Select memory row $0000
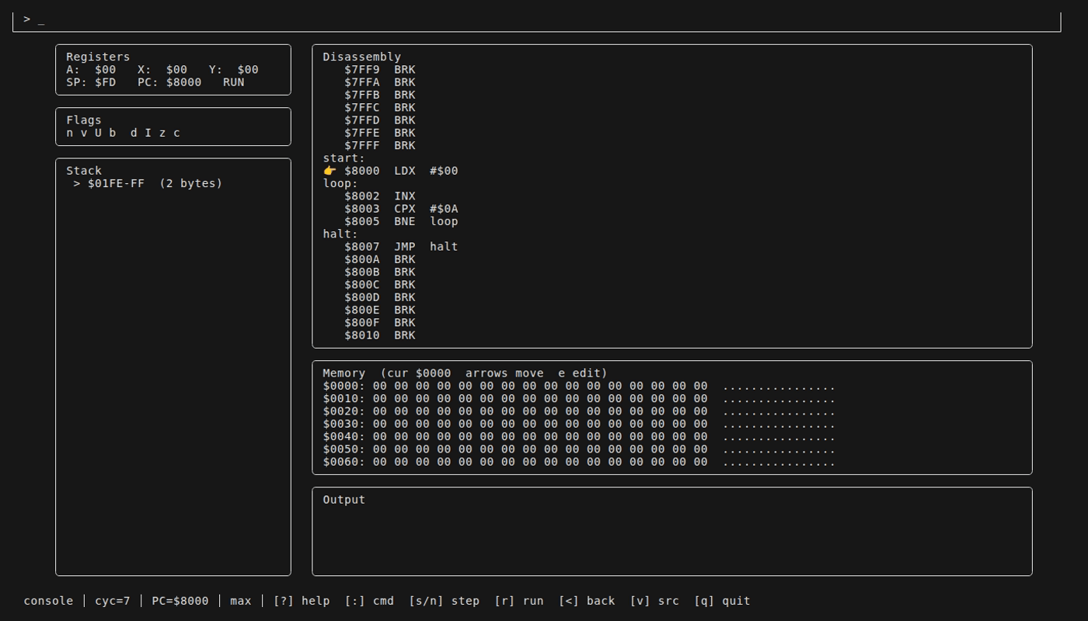The width and height of the screenshot is (1088, 621). click(x=579, y=386)
